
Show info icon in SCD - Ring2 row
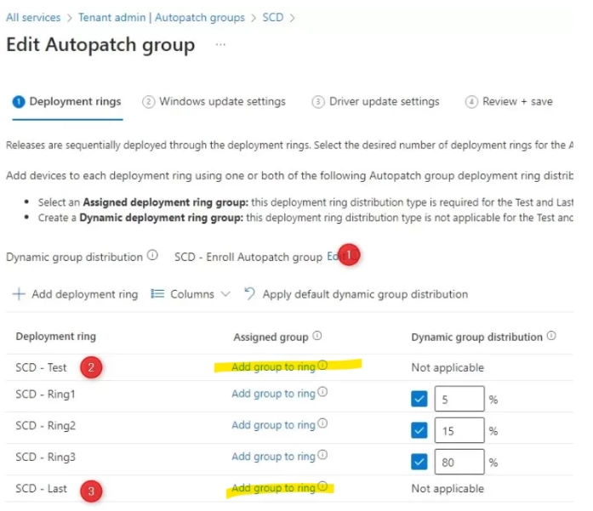tap(322, 423)
